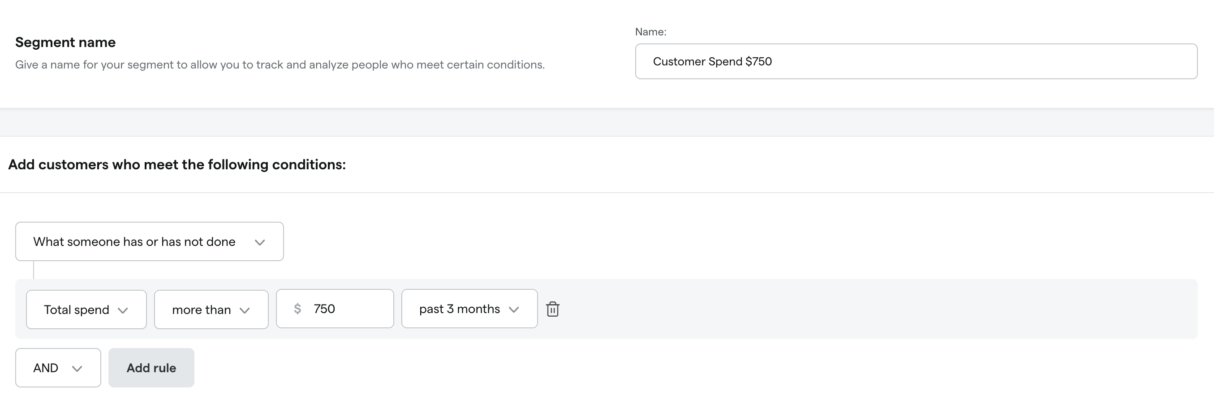This screenshot has height=404, width=1214.
Task: Change the 'past 3 months' time range dropdown
Action: click(x=469, y=309)
